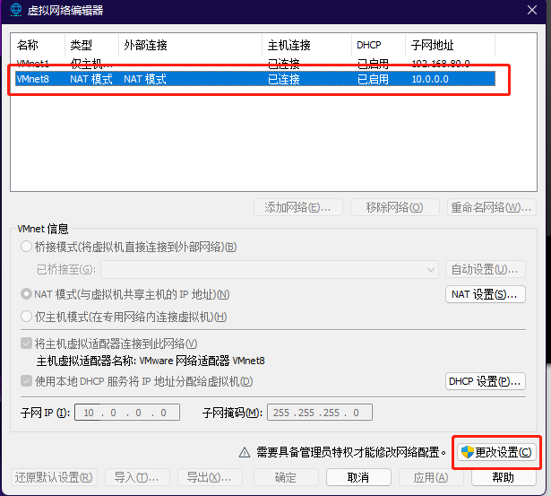The height and width of the screenshot is (496, 551).
Task: Click 已连接 cell in VMnet8 row
Action: [284, 79]
